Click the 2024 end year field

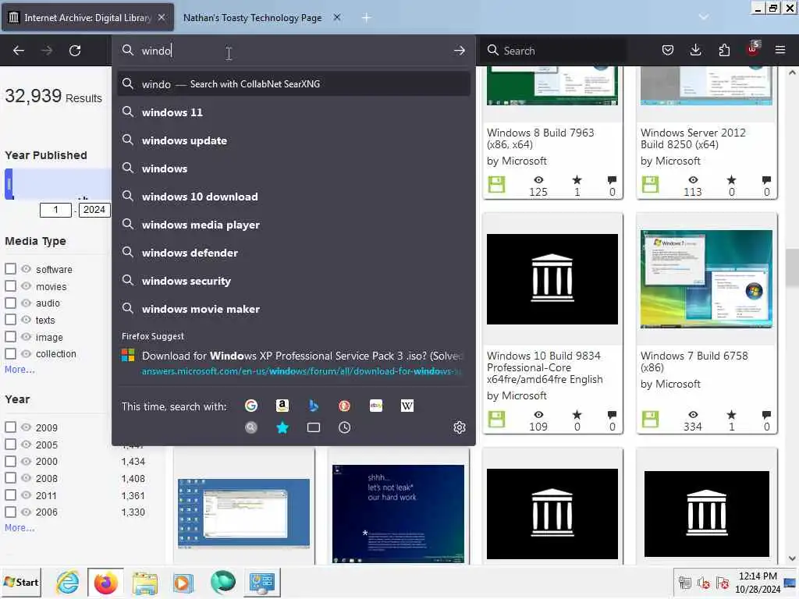94,209
